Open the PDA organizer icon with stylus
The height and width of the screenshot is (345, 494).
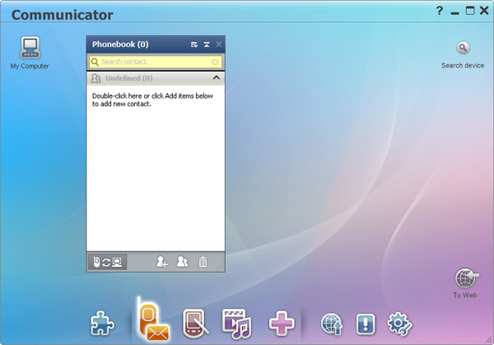pyautogui.click(x=196, y=324)
